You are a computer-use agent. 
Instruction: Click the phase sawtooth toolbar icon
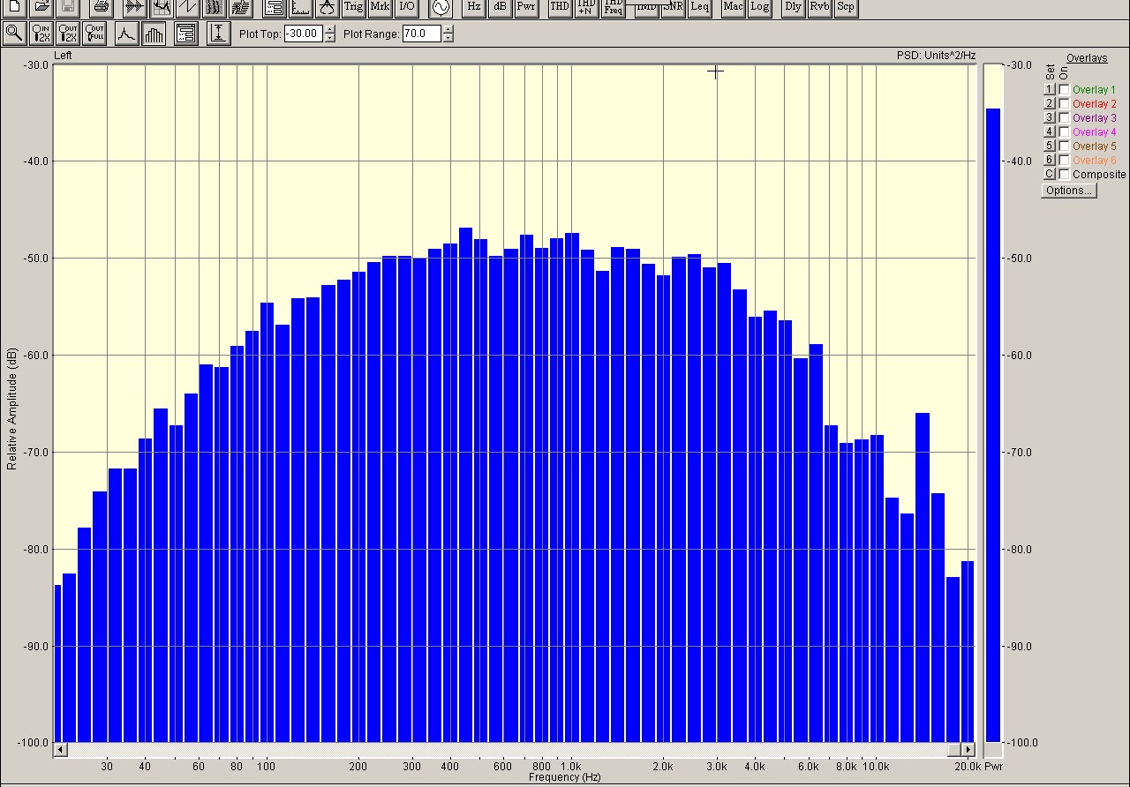pos(187,7)
